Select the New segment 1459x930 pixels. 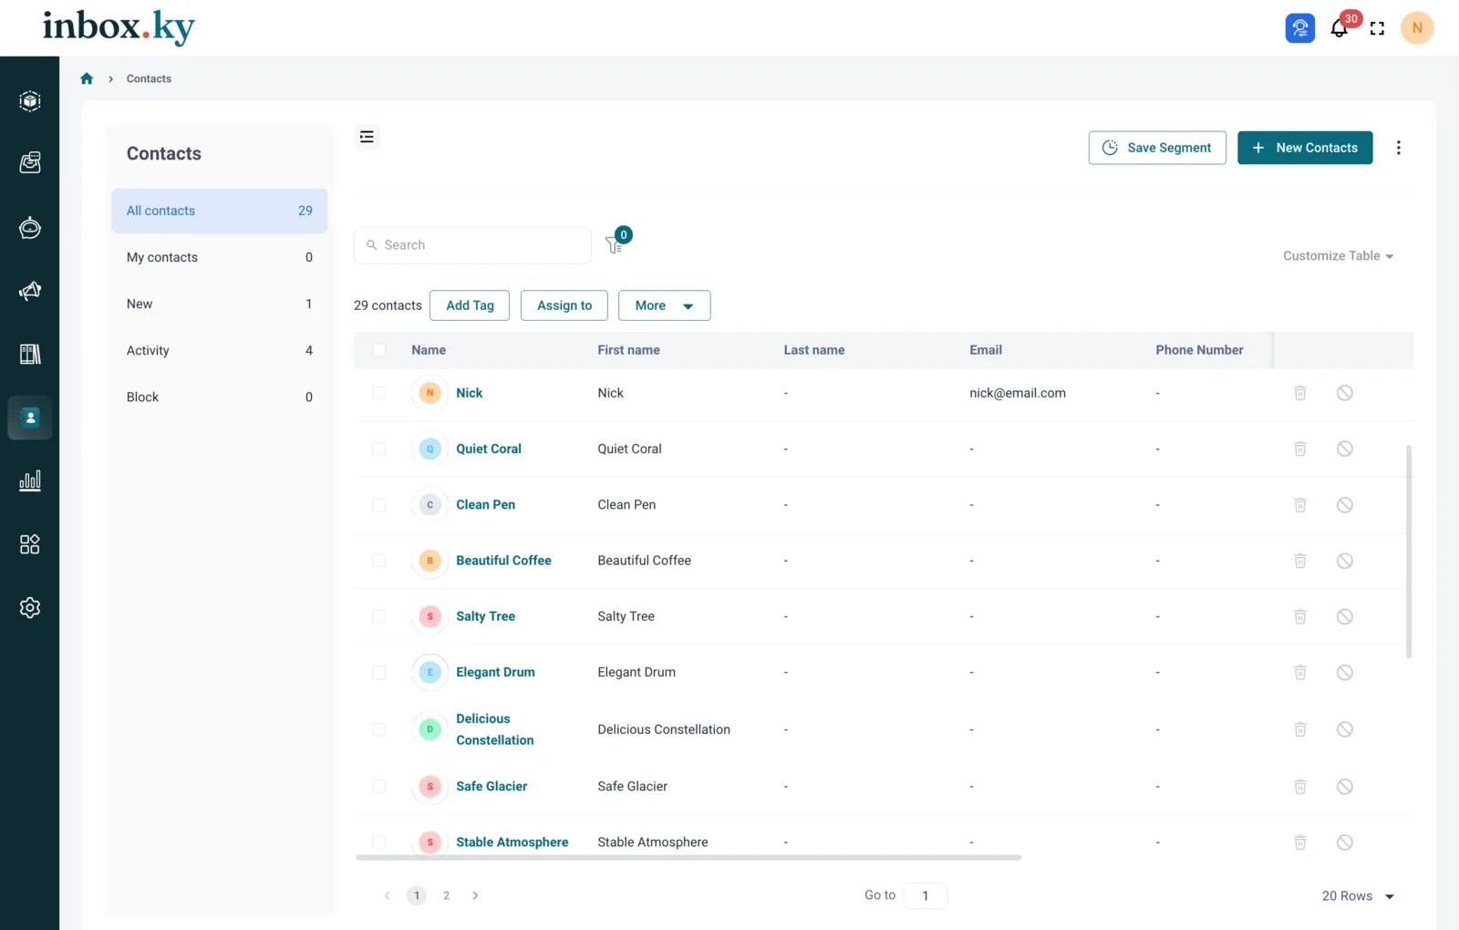click(219, 304)
